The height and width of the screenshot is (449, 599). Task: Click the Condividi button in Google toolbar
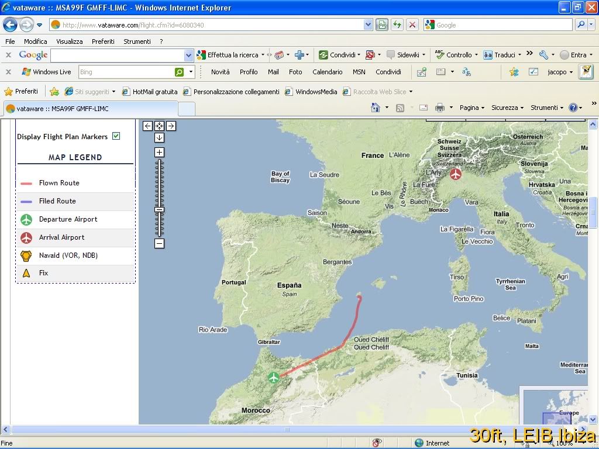point(340,55)
